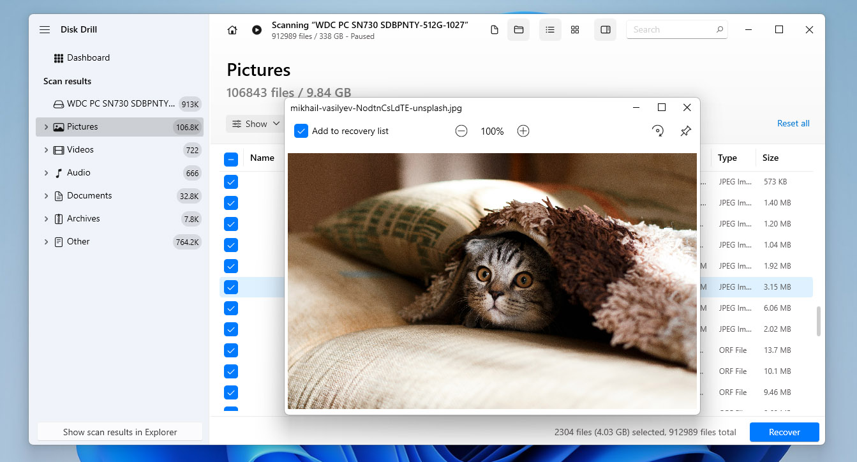The image size is (857, 462).
Task: Uncheck the checkbox for the 1.40 MB file
Action: [231, 203]
